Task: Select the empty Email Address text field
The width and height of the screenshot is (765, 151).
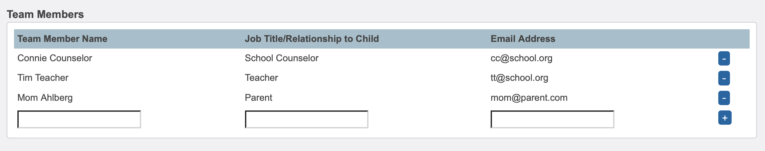Action: coord(552,119)
